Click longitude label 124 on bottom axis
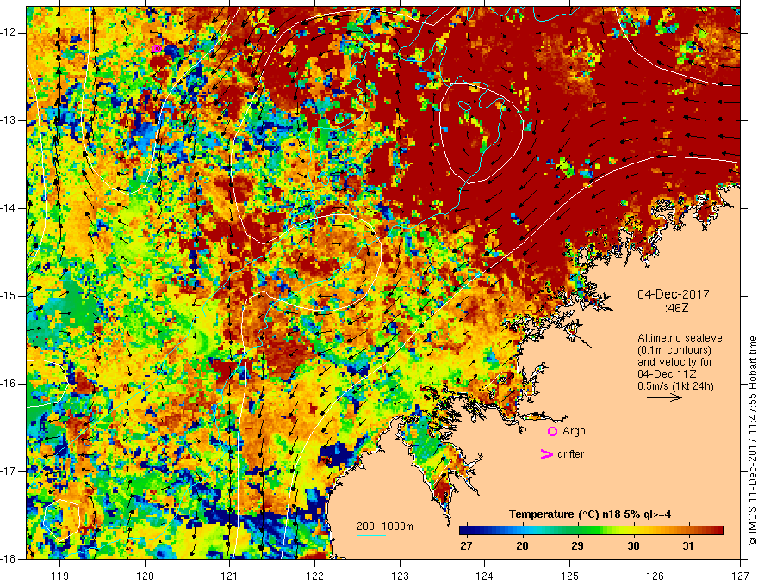Screen dimensions: 758x585 (x=485, y=576)
